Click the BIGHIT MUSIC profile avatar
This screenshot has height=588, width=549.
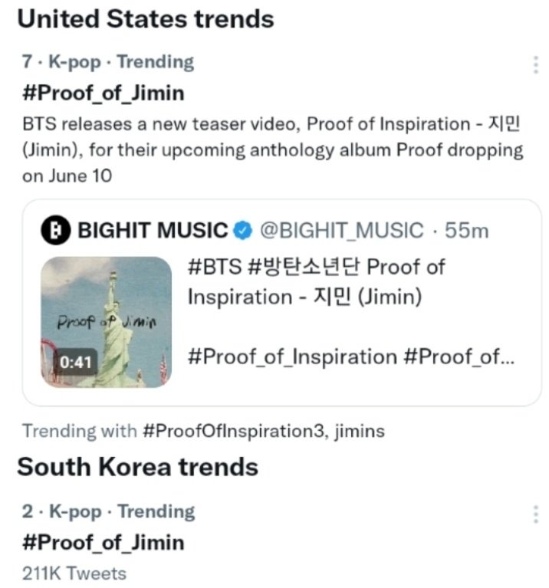54,230
